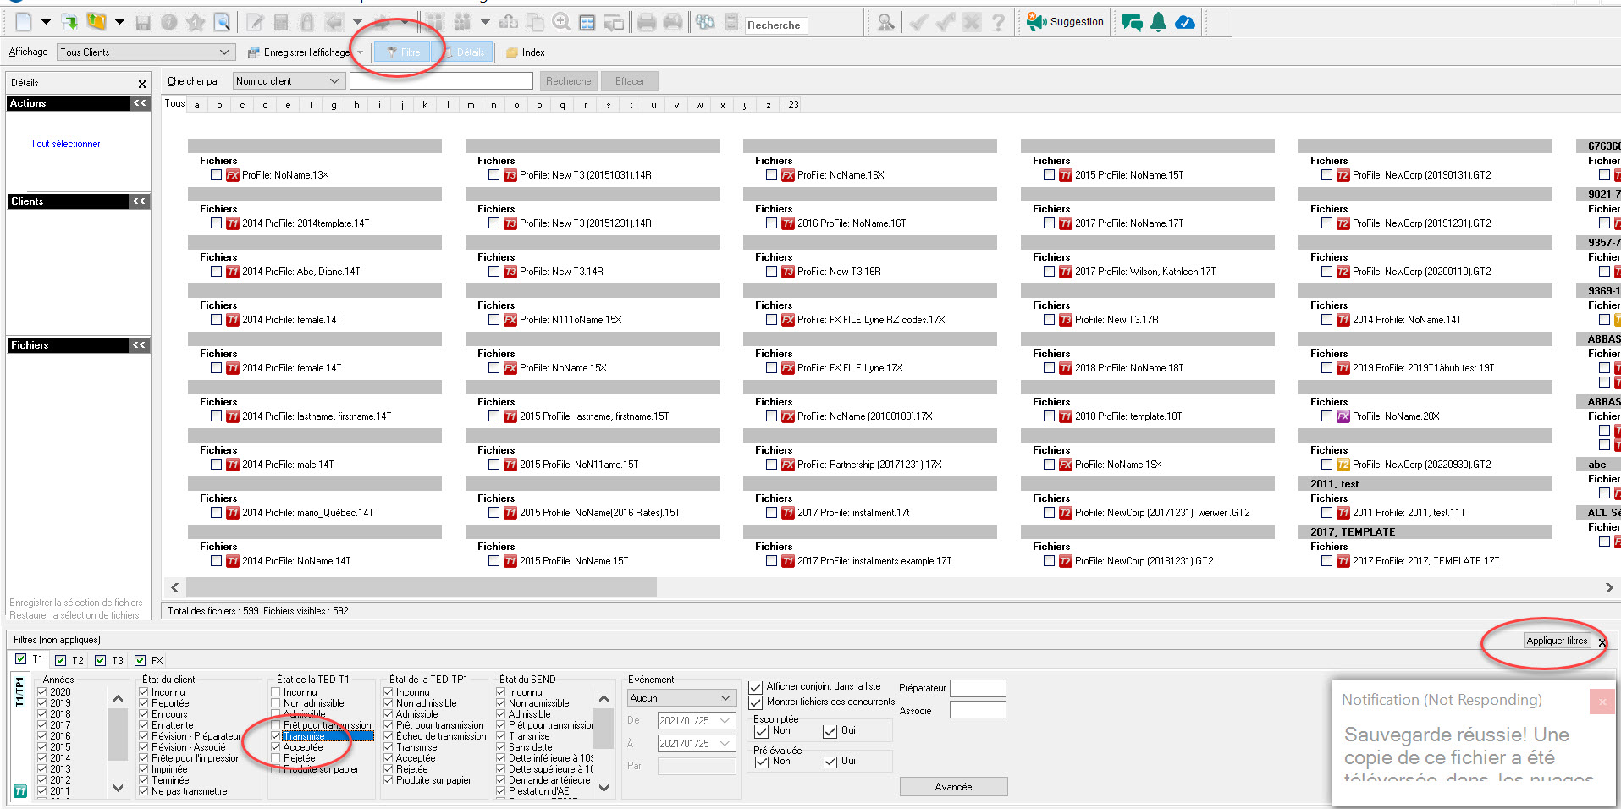
Task: Click the green notification bell icon
Action: (1158, 22)
